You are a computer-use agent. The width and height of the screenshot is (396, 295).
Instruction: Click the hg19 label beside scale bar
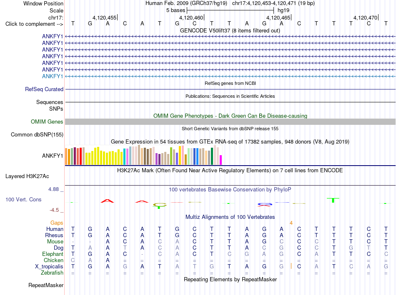pyautogui.click(x=283, y=10)
